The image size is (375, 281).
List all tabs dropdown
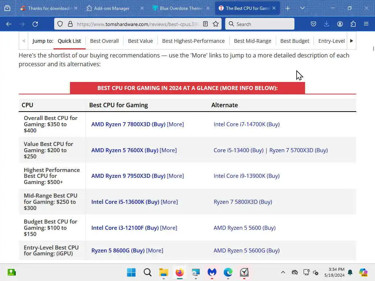tap(302, 8)
